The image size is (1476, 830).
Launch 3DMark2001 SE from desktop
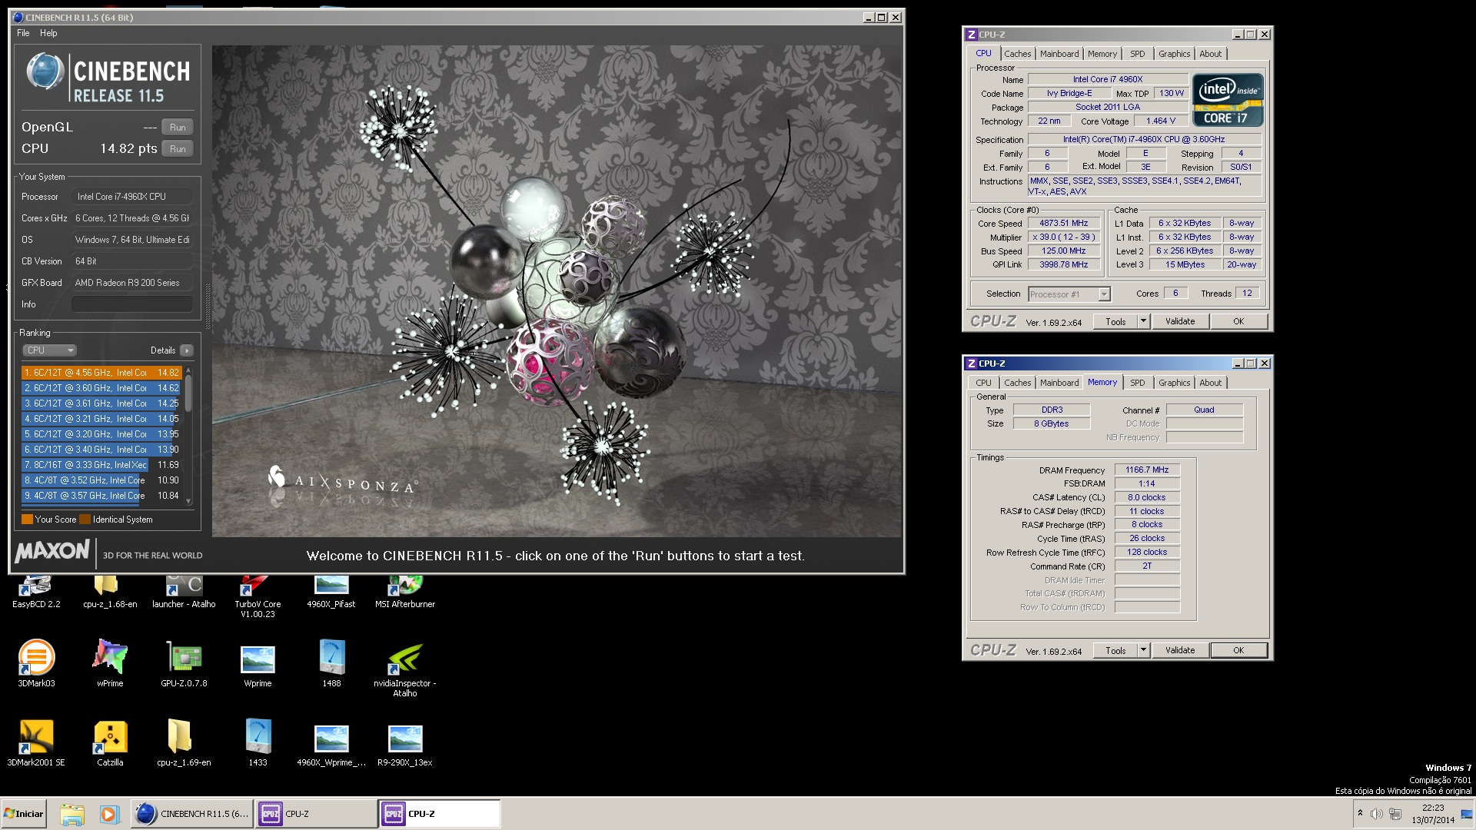click(x=36, y=742)
